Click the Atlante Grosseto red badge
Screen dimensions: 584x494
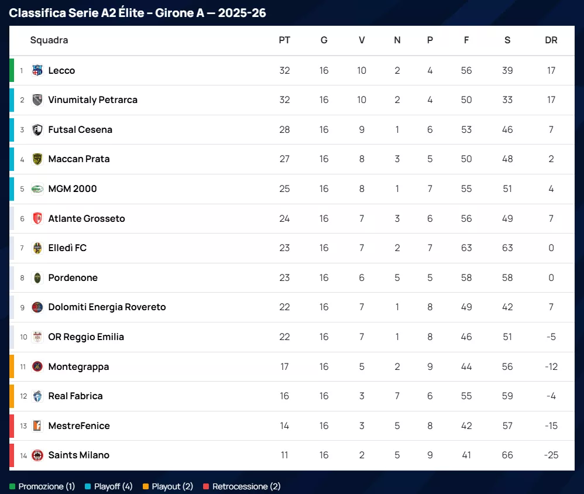point(37,218)
